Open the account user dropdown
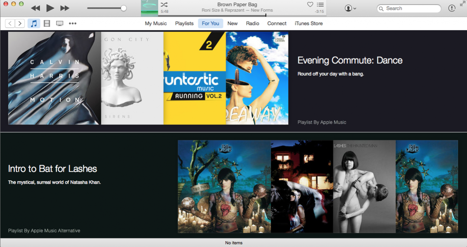Screen dimensions: 467x247 tap(350, 8)
